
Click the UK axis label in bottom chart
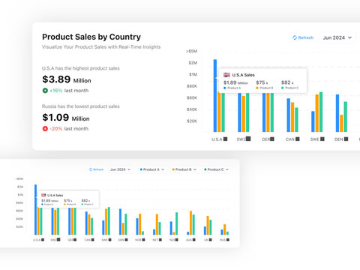208,240
